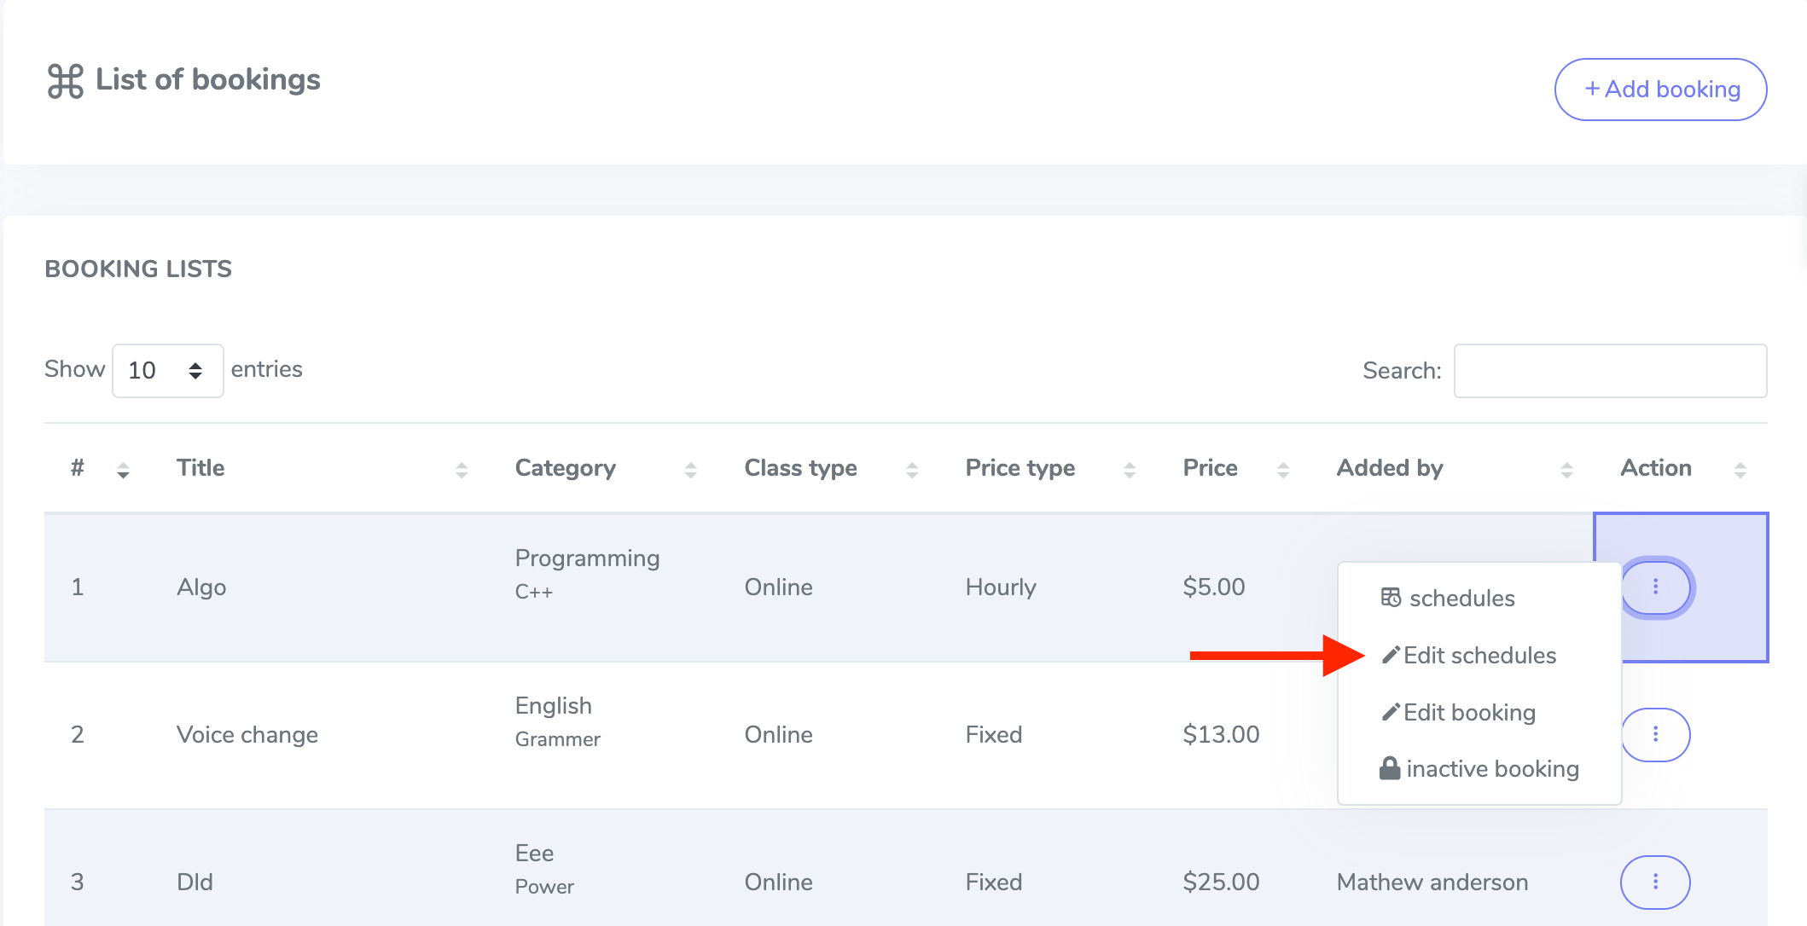Open the action menu for Dld booking

pos(1655,882)
